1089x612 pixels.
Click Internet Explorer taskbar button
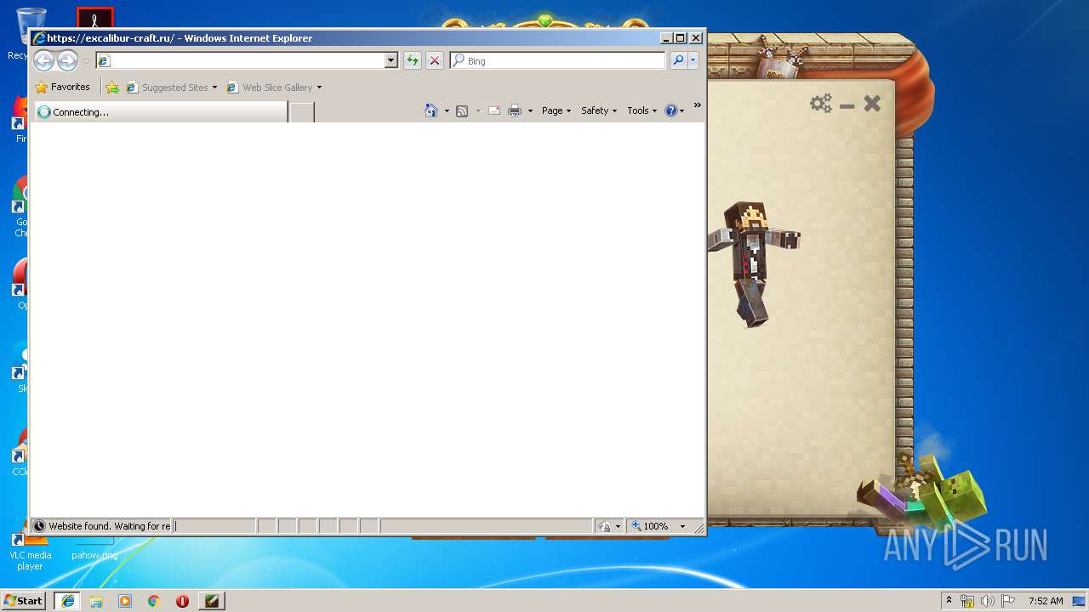(68, 600)
